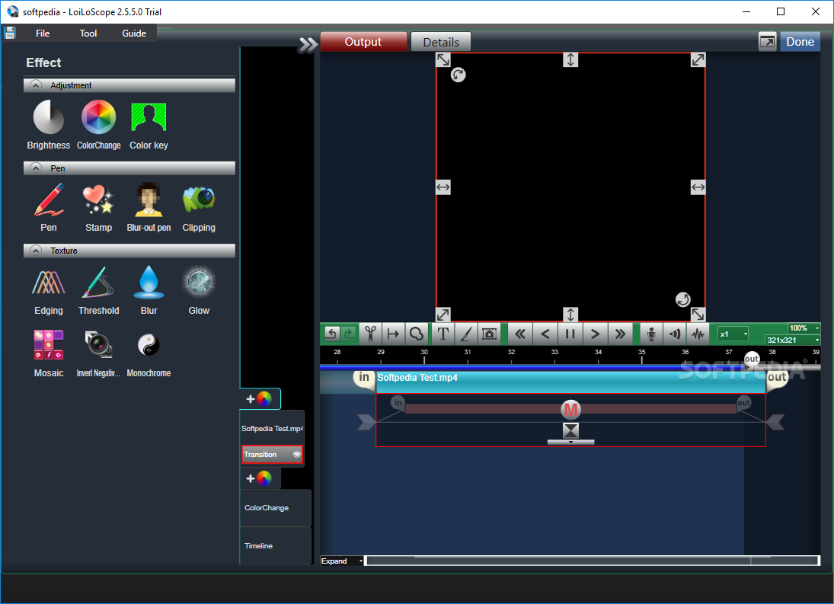834x604 pixels.
Task: Toggle the audio waveform display icon
Action: point(698,334)
